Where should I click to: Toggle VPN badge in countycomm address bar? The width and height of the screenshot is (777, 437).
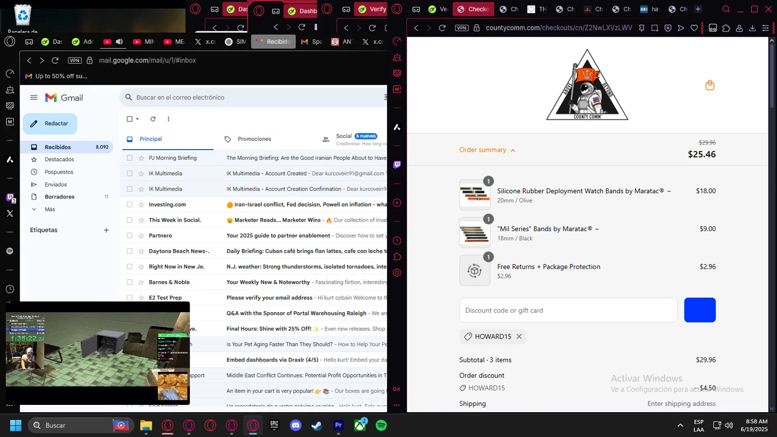click(x=462, y=28)
